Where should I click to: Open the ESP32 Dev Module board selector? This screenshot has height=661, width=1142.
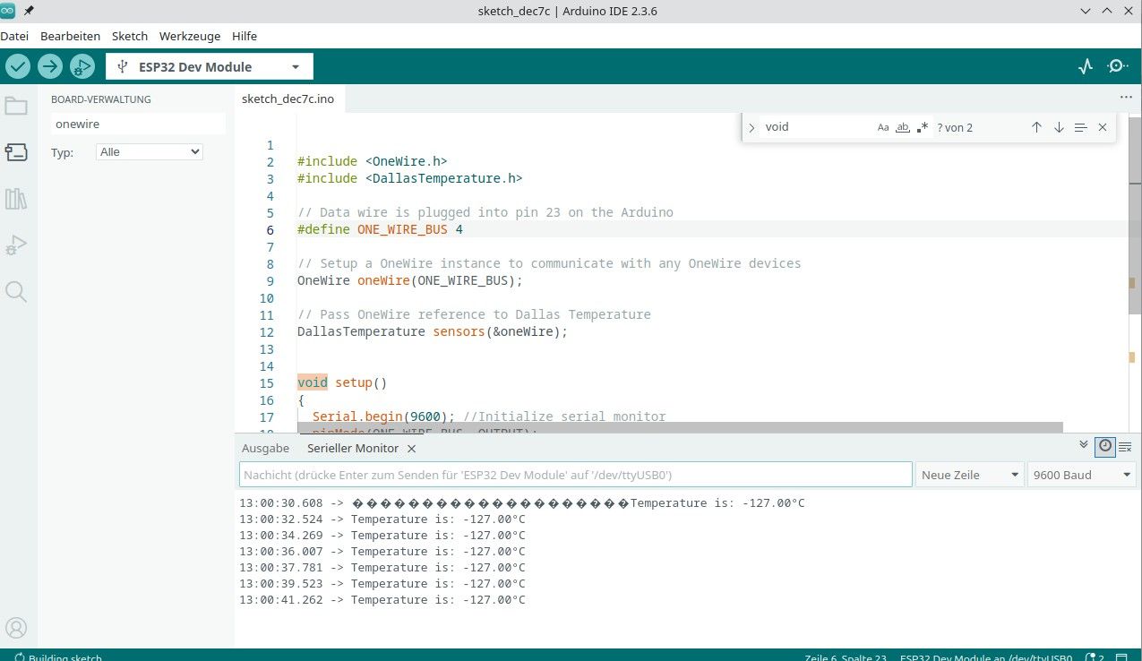click(210, 66)
